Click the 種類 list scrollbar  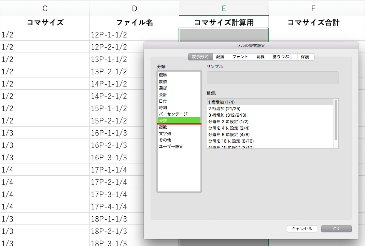tap(336, 119)
